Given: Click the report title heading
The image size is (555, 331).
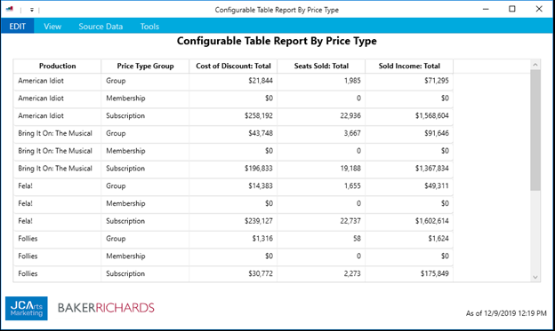Looking at the screenshot, I should (277, 41).
